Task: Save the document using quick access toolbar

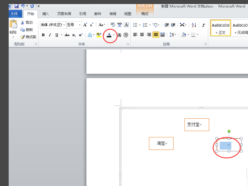Action: pos(16,6)
